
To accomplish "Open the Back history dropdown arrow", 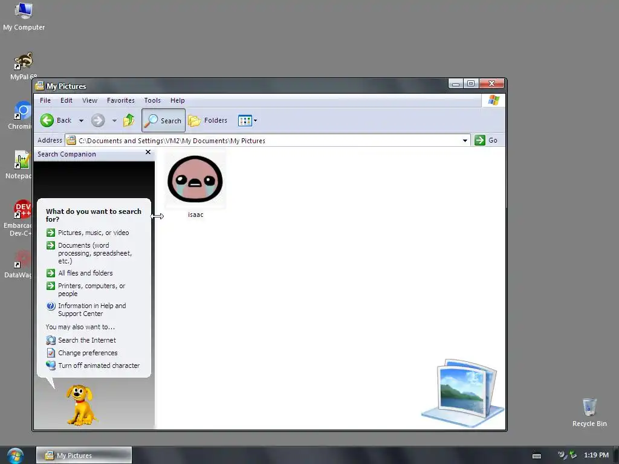I will (81, 121).
